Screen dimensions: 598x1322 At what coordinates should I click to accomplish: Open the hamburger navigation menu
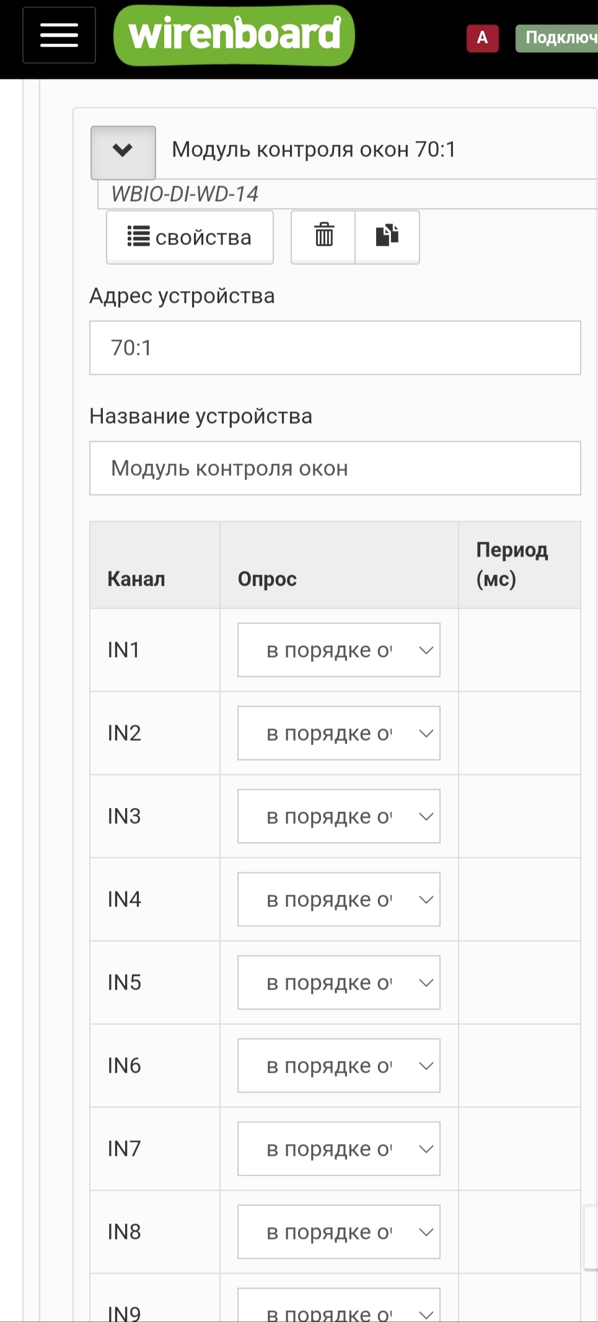tap(59, 35)
